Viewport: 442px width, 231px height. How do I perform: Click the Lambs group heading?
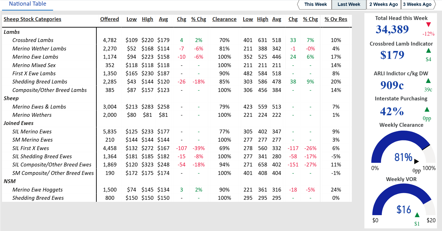point(12,32)
